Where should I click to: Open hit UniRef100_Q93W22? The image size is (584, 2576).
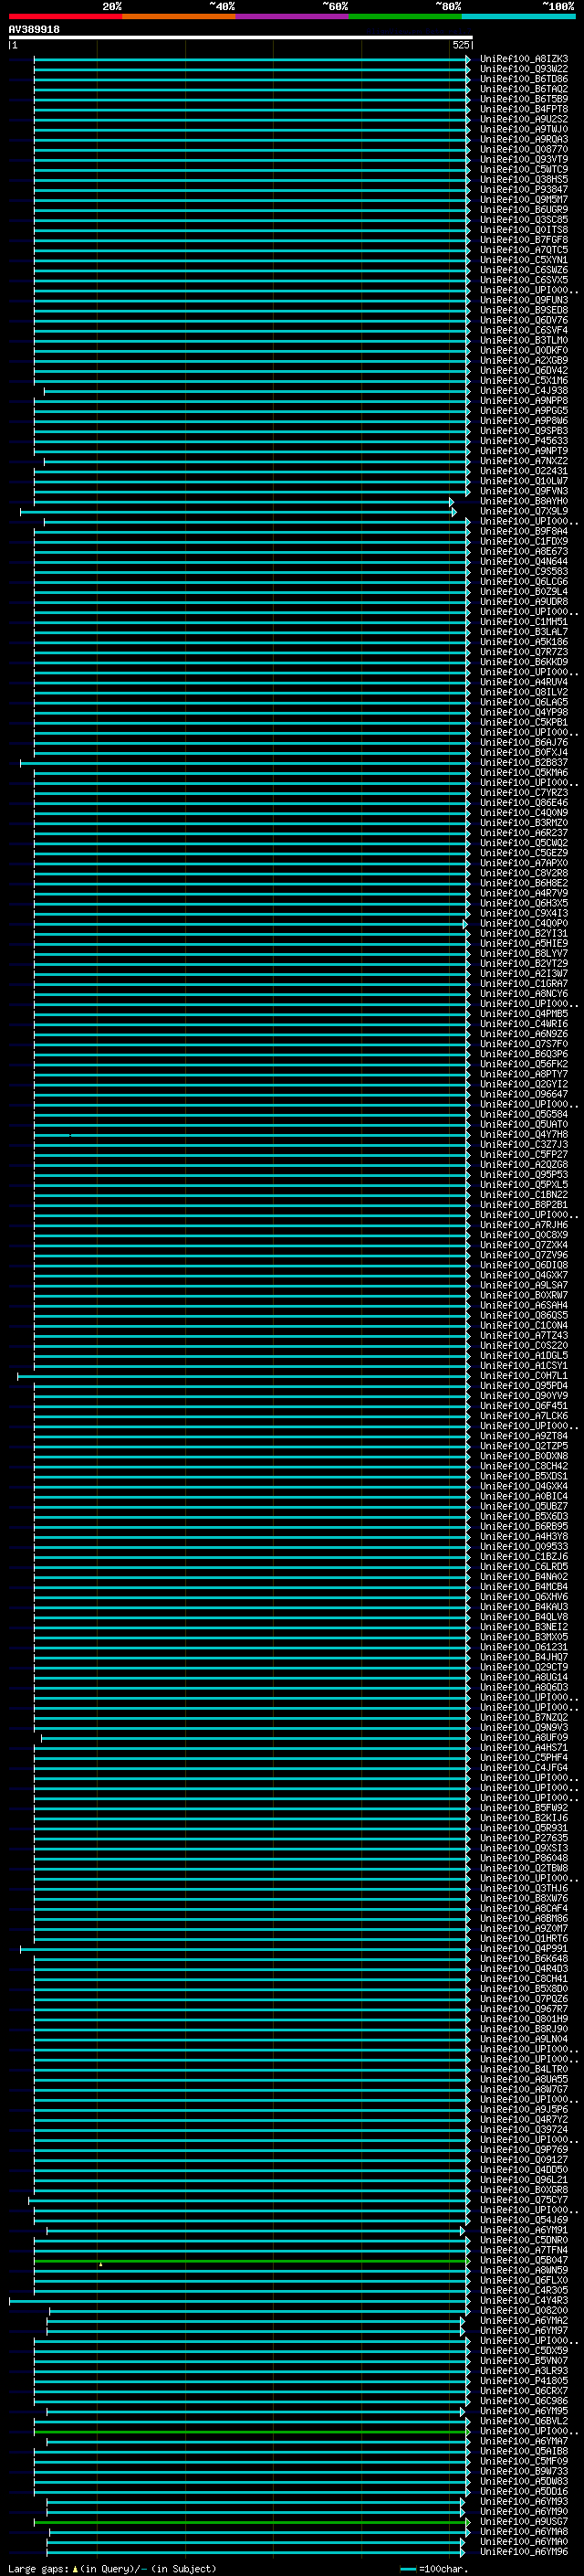point(524,69)
